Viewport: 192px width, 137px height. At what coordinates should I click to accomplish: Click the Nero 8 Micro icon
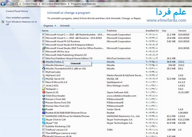pyautogui.click(x=44, y=82)
